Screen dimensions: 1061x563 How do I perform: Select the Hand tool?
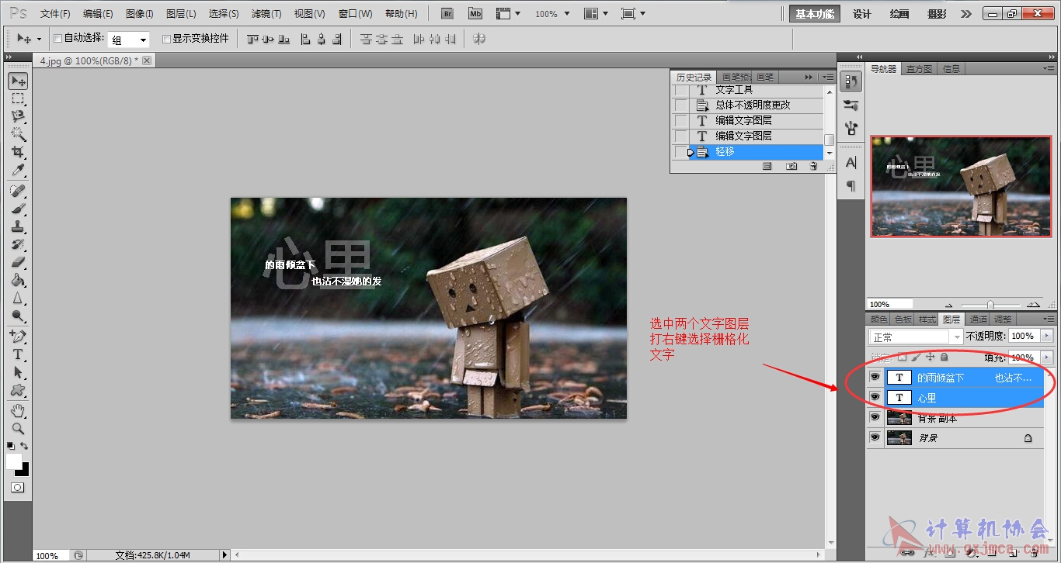tap(18, 410)
